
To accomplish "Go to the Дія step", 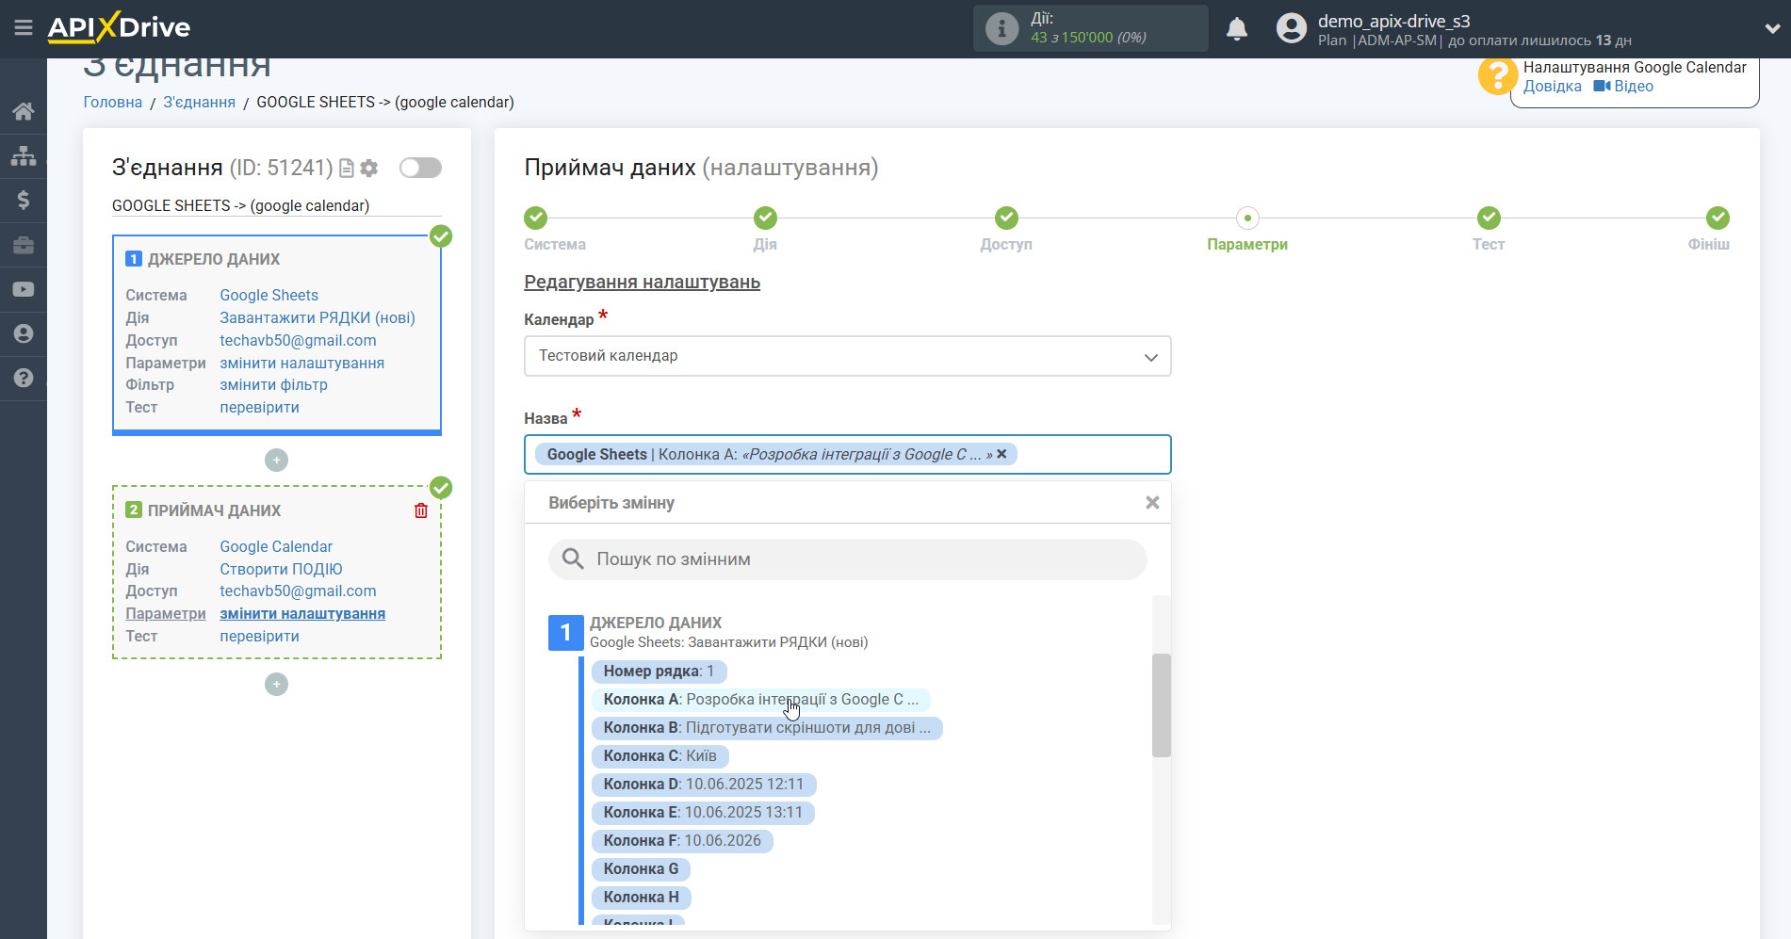I will pyautogui.click(x=765, y=219).
